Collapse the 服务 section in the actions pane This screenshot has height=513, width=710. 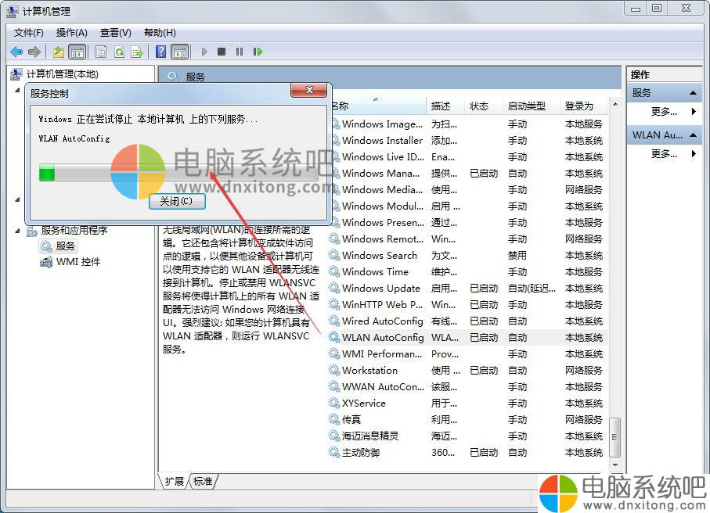[x=693, y=93]
